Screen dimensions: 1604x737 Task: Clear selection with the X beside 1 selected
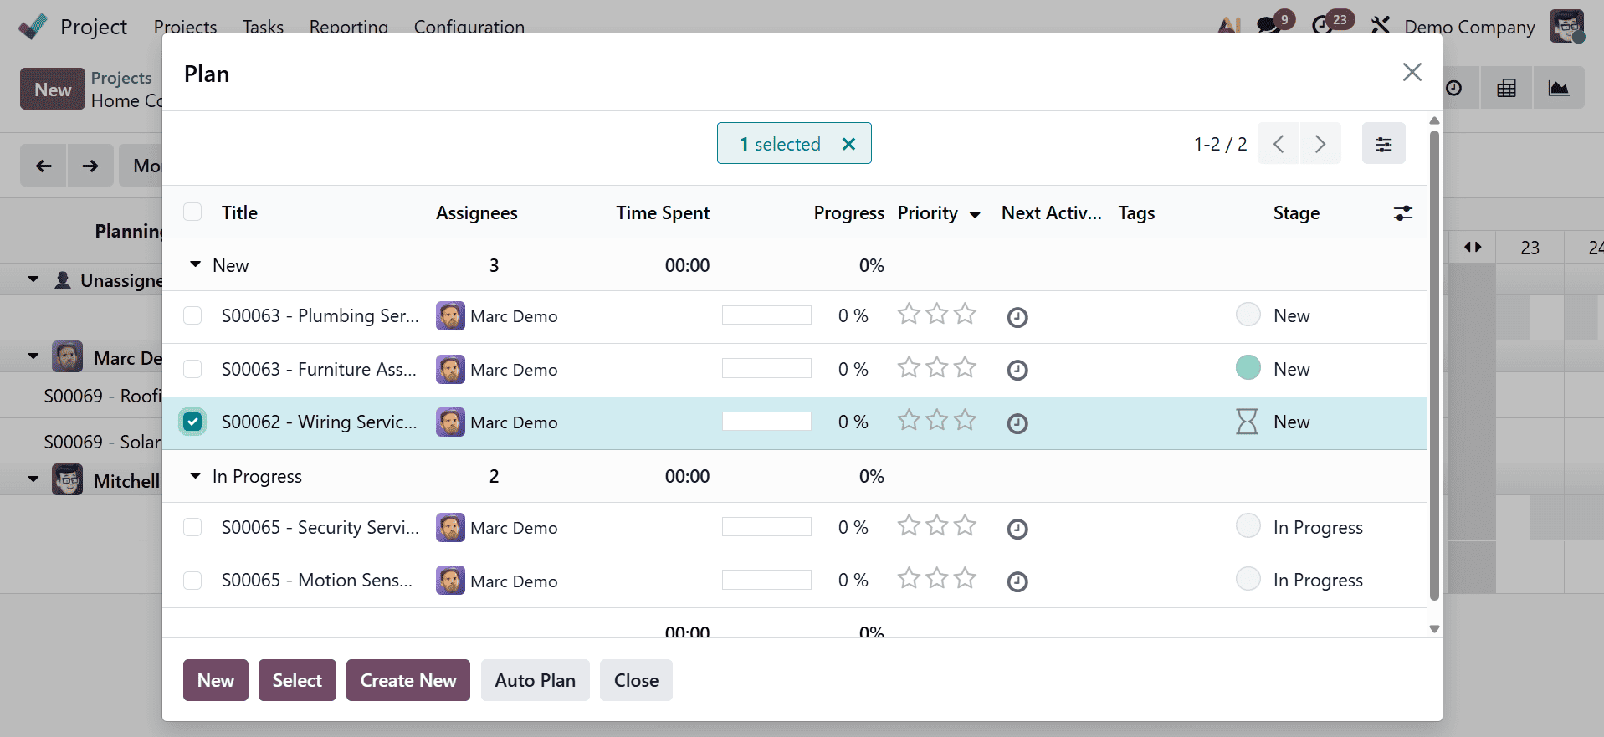pos(848,144)
